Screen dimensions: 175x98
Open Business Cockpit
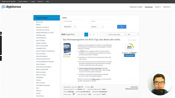pyautogui.click(x=136, y=7)
